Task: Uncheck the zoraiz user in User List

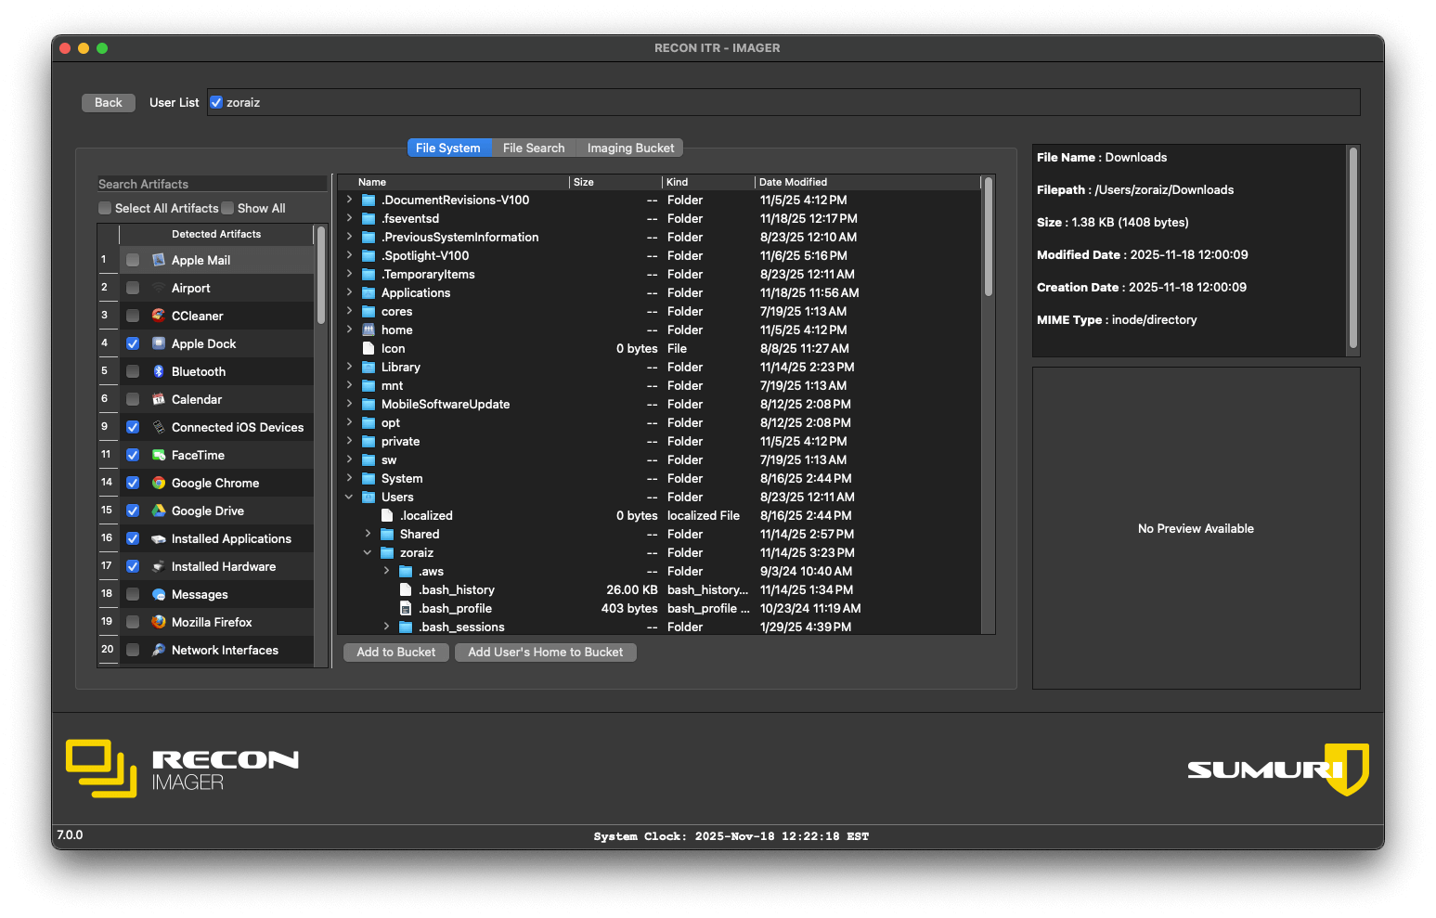Action: pos(215,102)
